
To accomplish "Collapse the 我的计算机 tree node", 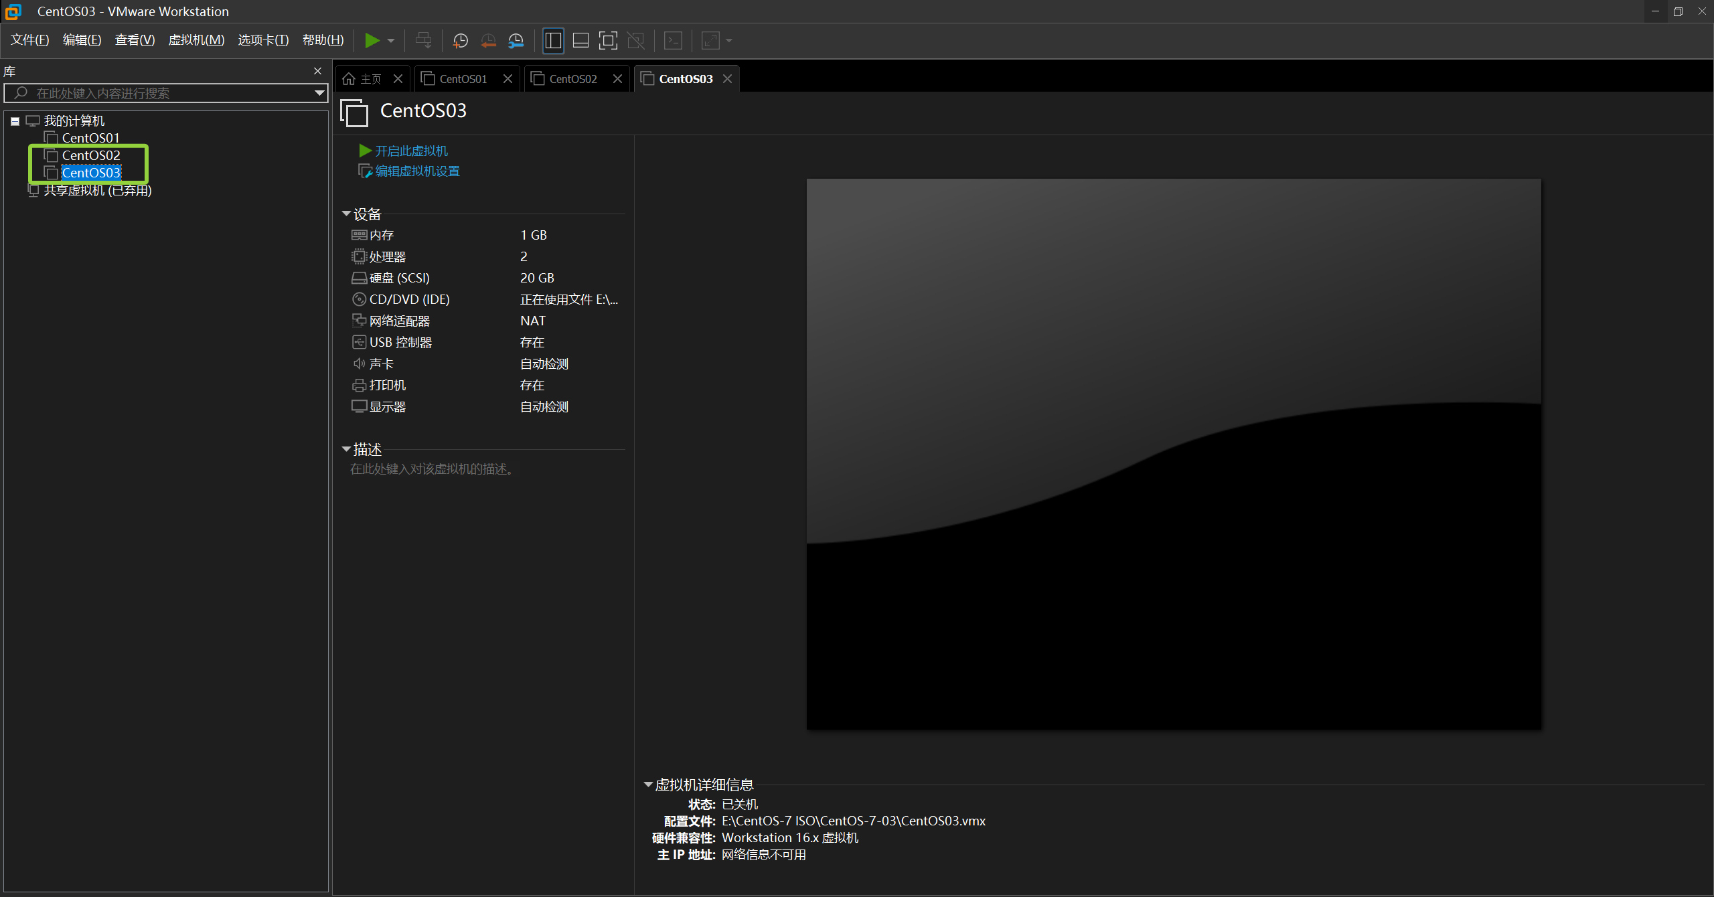I will pyautogui.click(x=15, y=121).
